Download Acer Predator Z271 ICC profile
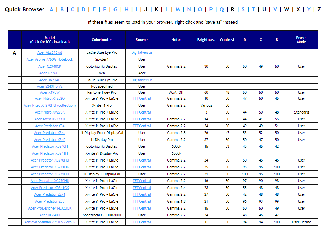 [x=50, y=194]
